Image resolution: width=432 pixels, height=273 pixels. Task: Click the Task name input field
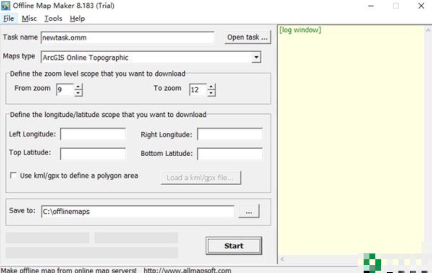tap(128, 38)
